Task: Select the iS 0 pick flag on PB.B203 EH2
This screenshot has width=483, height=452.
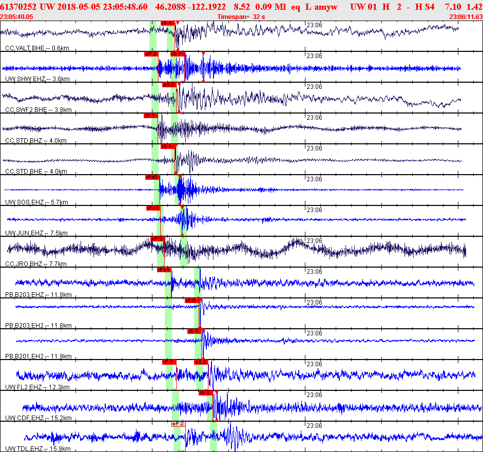Action: (x=192, y=300)
